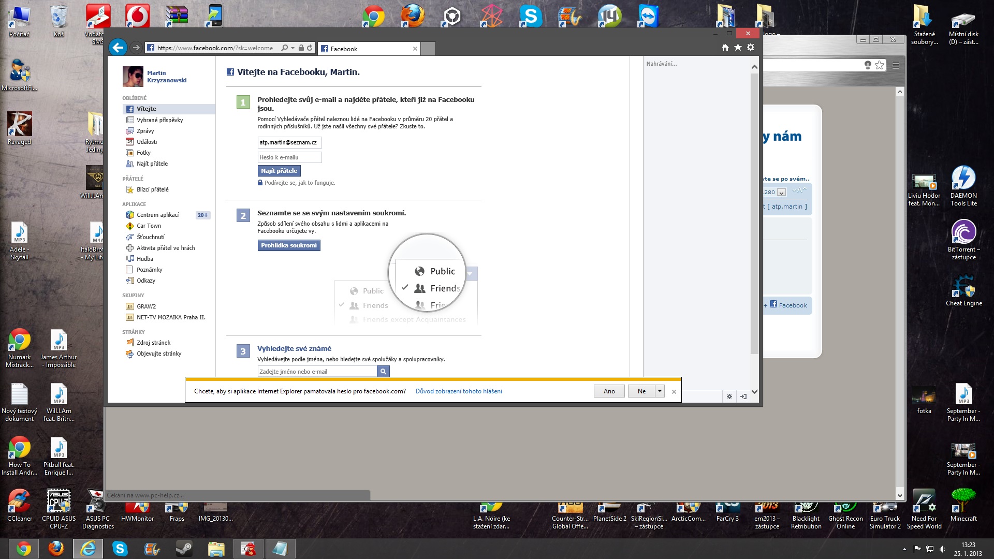The height and width of the screenshot is (559, 994).
Task: Click the Zadejte jméno nebo e-mail field
Action: [x=317, y=372]
